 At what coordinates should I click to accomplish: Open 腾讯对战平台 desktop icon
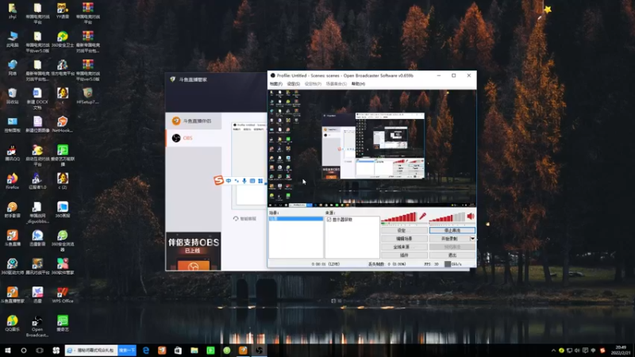click(37, 267)
